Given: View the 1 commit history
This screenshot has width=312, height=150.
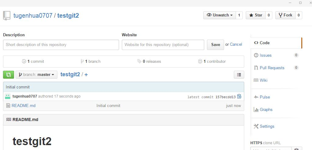Looking at the screenshot, I should [x=33, y=62].
